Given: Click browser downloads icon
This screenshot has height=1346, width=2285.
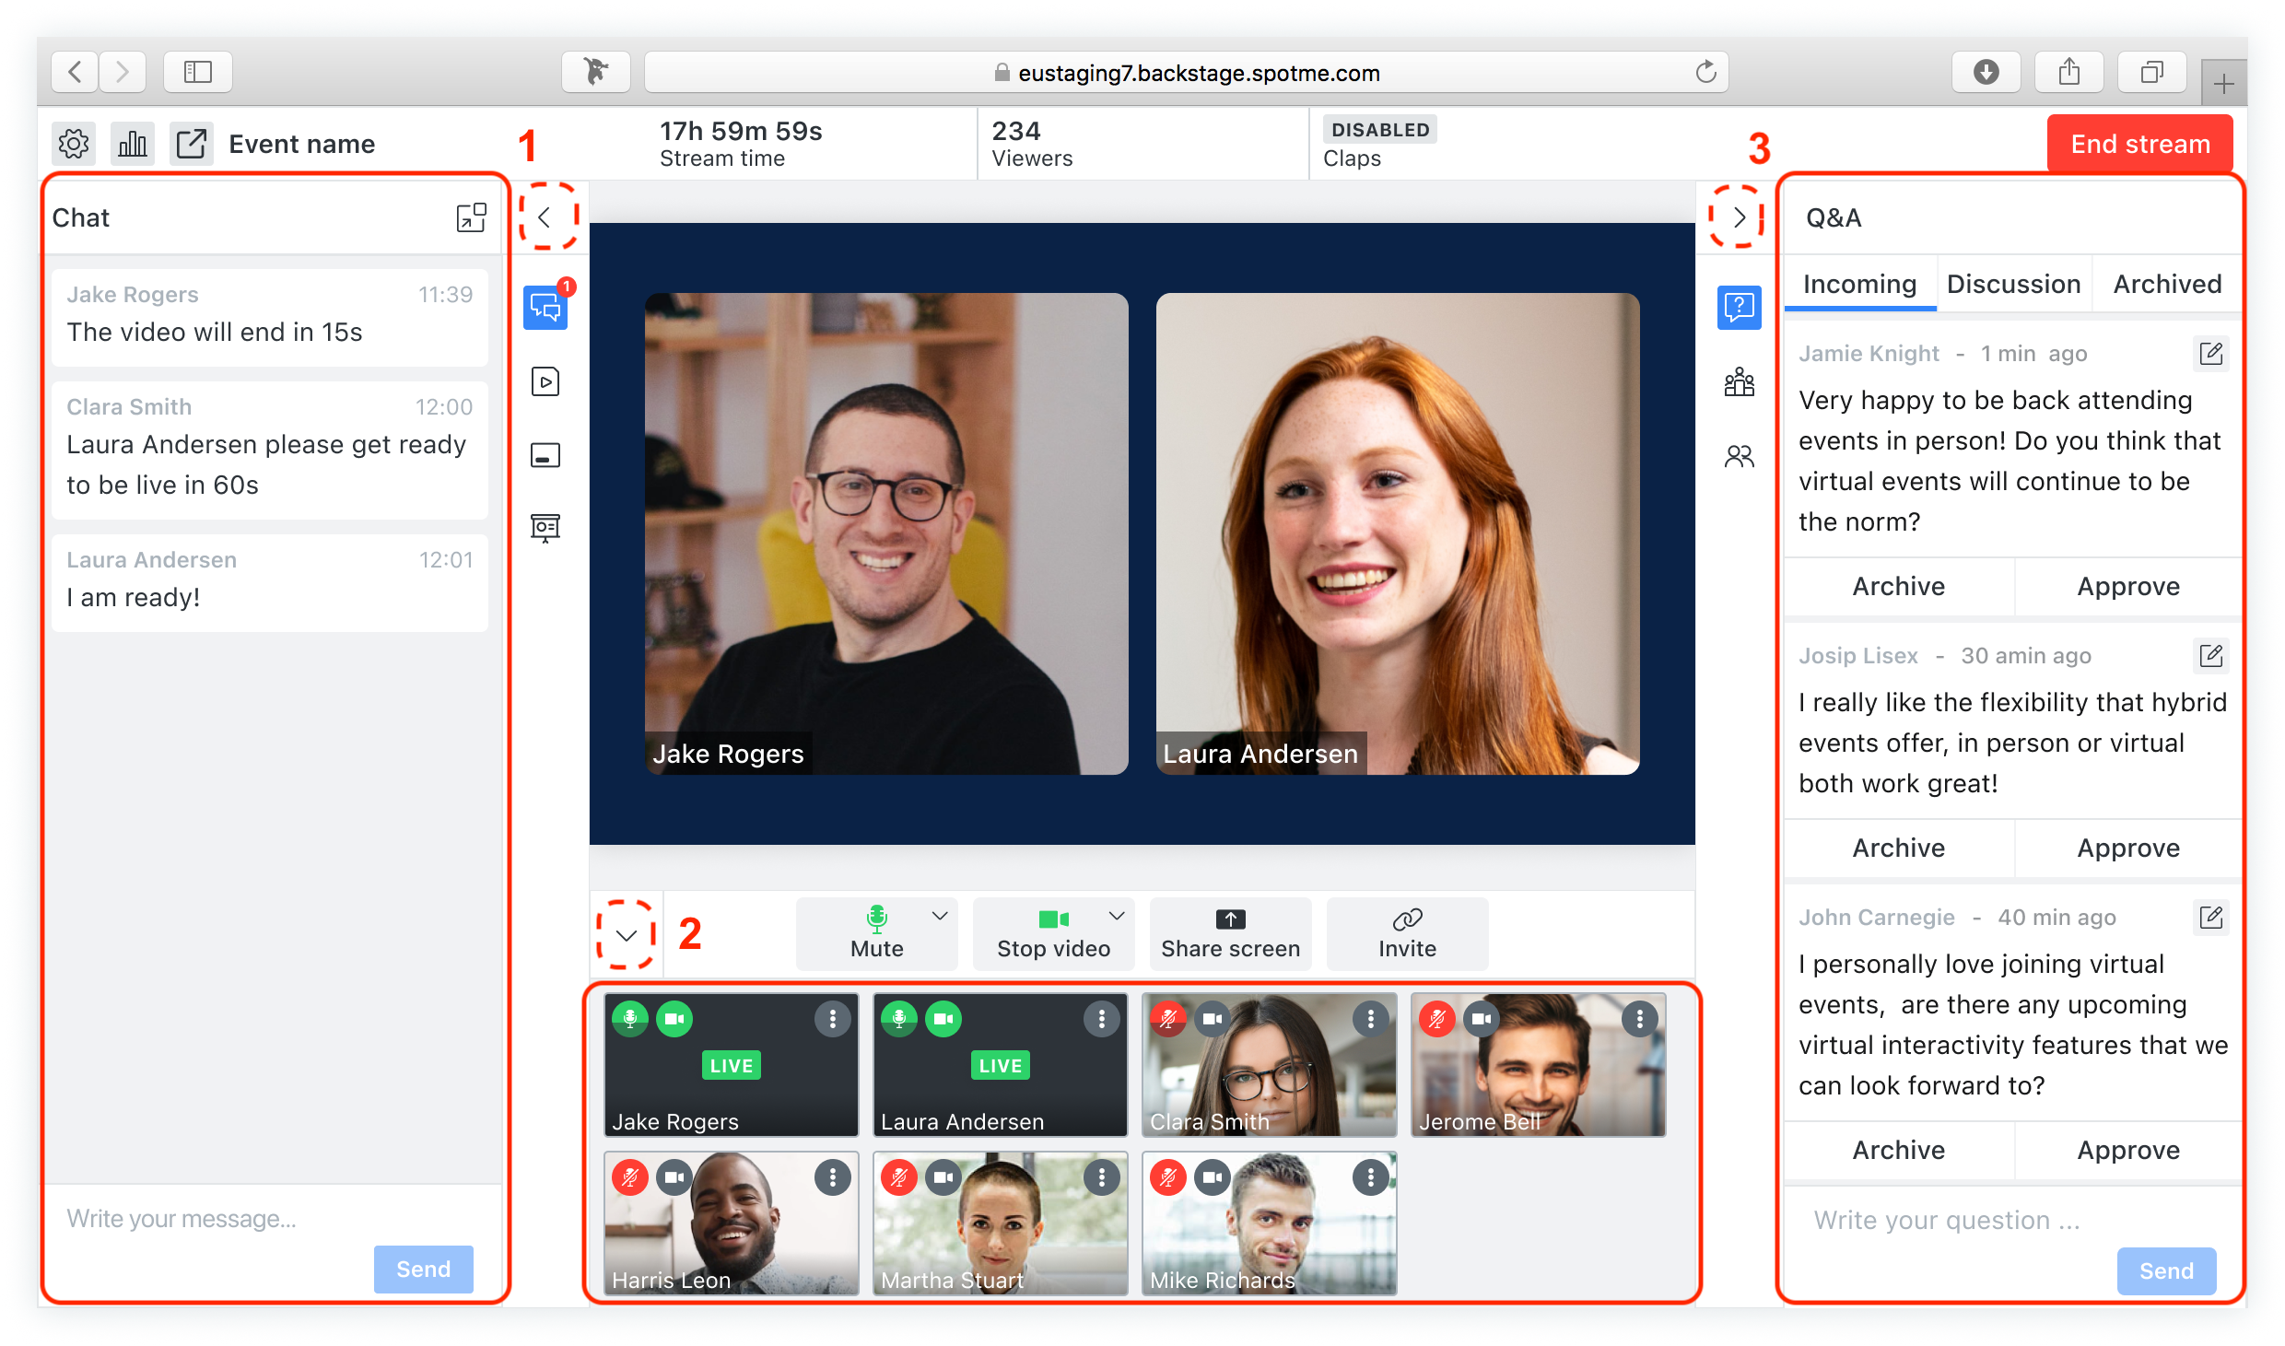Looking at the screenshot, I should coord(1986,72).
